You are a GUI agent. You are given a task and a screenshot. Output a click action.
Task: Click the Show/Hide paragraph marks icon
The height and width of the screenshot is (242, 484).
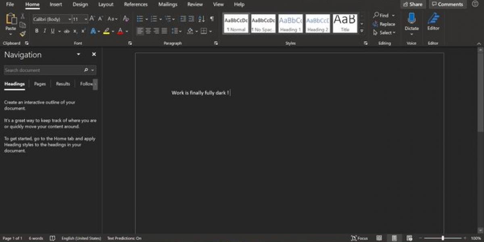tap(212, 19)
